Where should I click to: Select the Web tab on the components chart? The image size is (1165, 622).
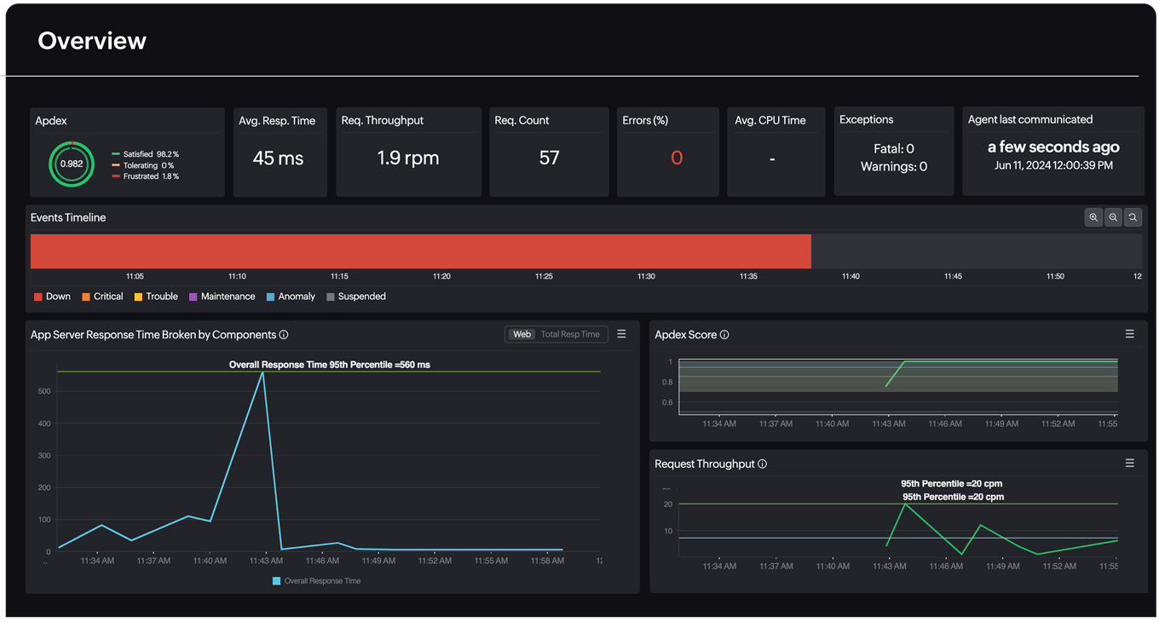pyautogui.click(x=521, y=334)
